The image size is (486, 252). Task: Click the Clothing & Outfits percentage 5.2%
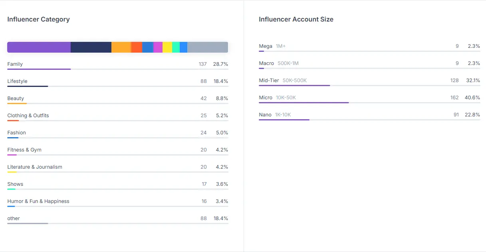[222, 116]
